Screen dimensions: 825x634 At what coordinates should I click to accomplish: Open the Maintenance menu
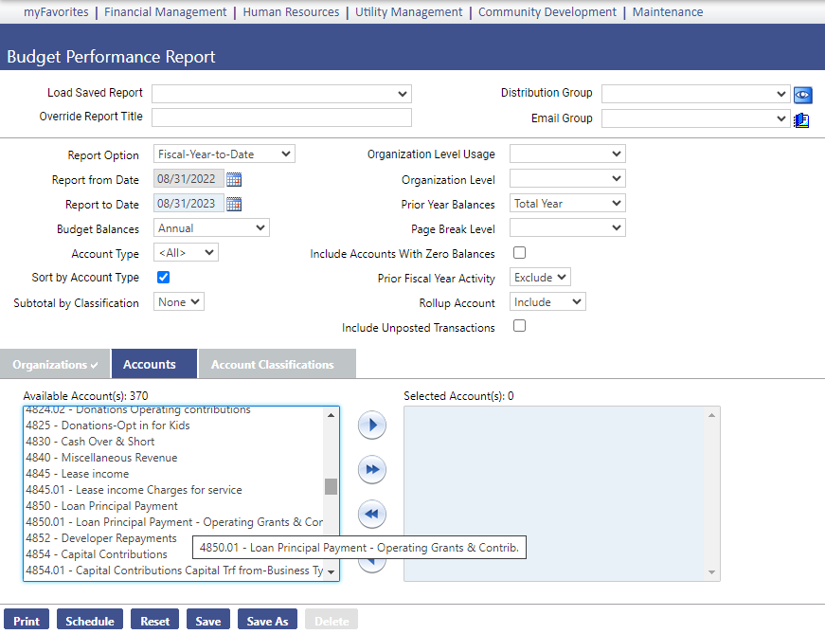[668, 11]
